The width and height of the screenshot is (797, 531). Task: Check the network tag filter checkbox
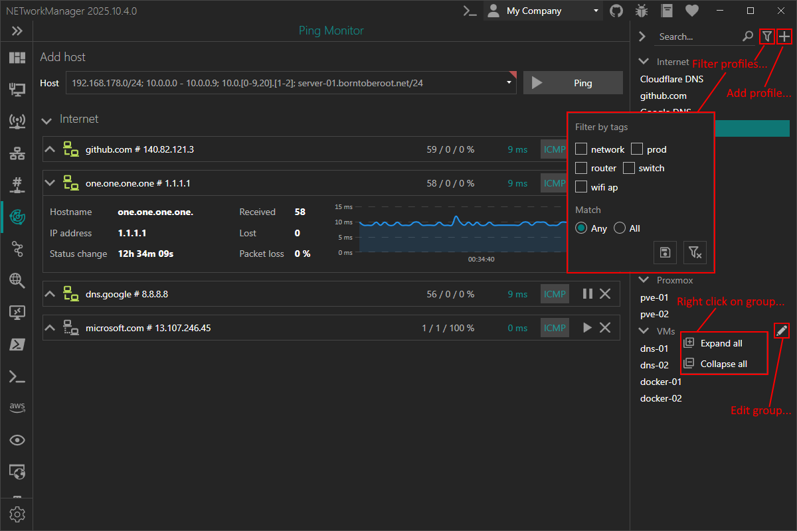[581, 149]
